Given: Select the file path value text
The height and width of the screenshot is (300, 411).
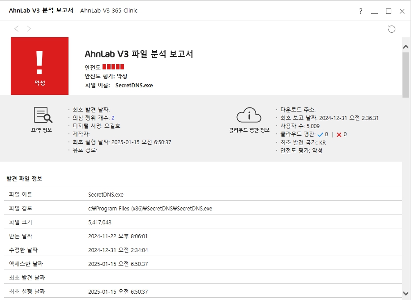Looking at the screenshot, I should click(x=150, y=208).
